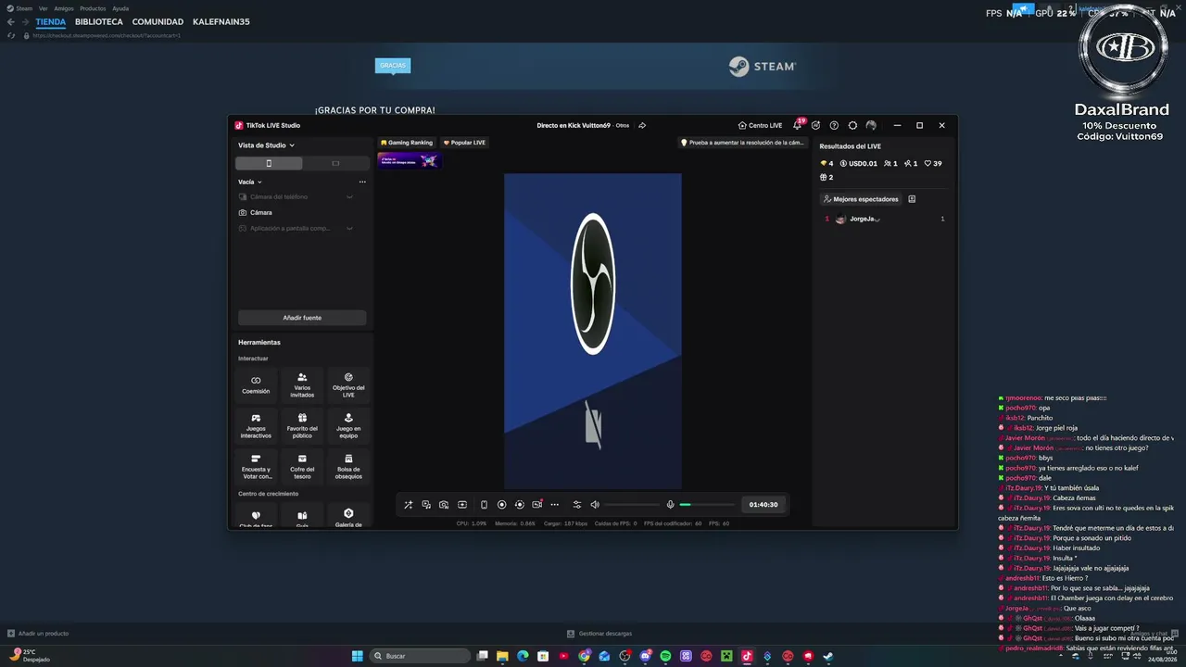Open Centro LIVE
The image size is (1186, 667).
click(760, 125)
